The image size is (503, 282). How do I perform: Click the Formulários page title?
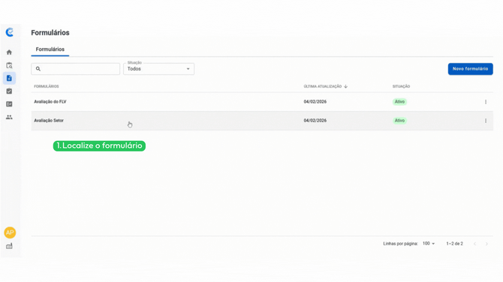(x=50, y=33)
